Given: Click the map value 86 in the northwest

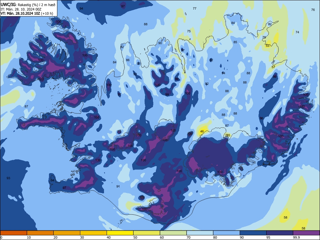Looking at the screenshot, I should (x=128, y=60).
